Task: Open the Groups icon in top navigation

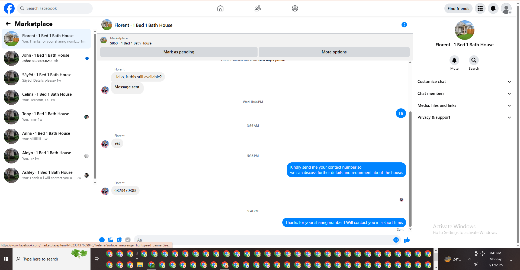Action: (x=295, y=8)
